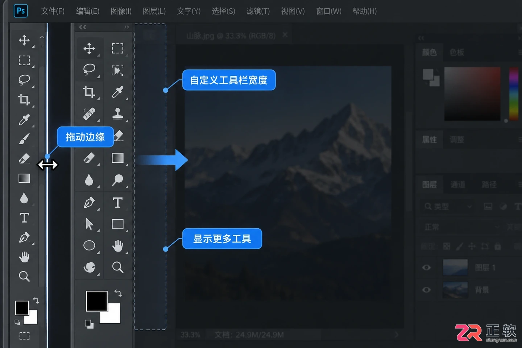Select Rectangle shape tool in two-column toolbar
Image resolution: width=522 pixels, height=348 pixels.
[117, 224]
